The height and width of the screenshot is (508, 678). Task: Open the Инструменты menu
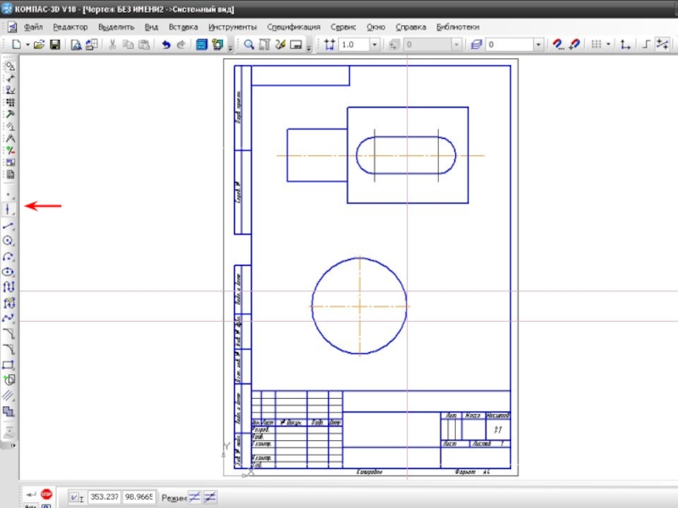coord(232,27)
